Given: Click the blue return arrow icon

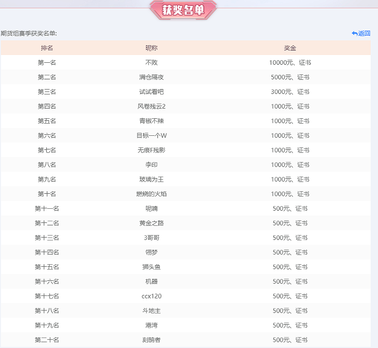Looking at the screenshot, I should [354, 33].
